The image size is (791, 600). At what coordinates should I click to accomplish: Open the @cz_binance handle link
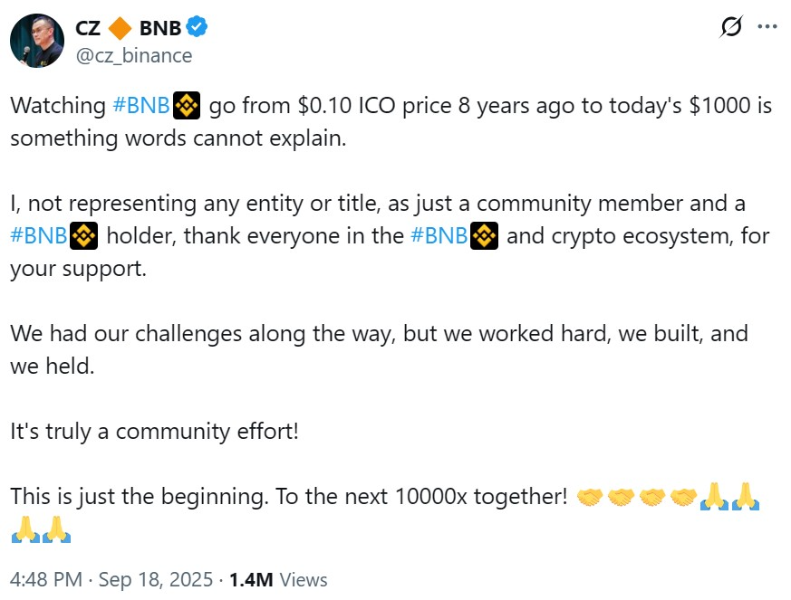click(134, 55)
